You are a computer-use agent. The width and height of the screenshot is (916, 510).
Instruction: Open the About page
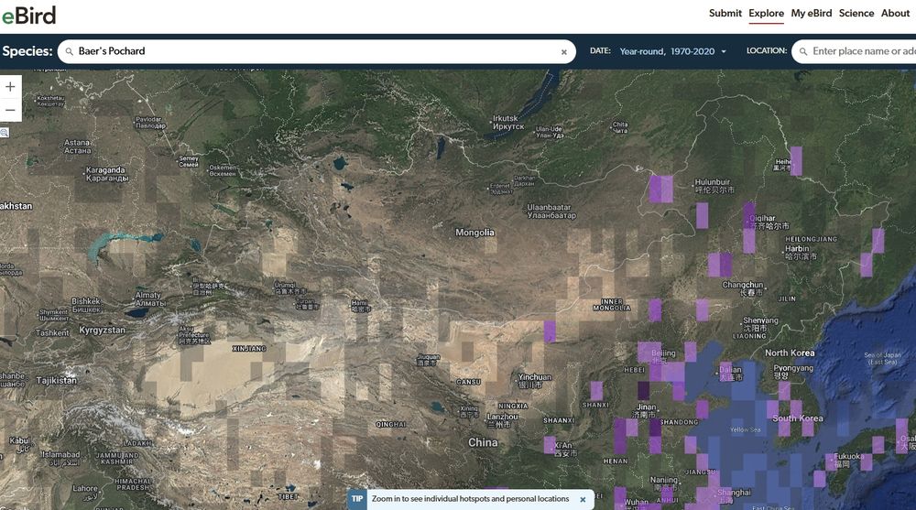(895, 13)
